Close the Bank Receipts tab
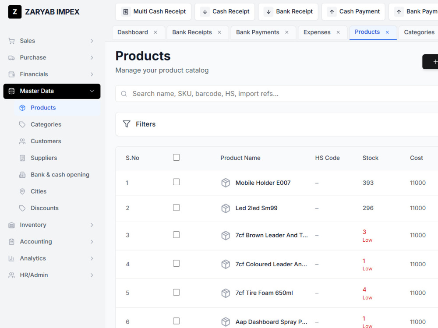Image resolution: width=438 pixels, height=328 pixels. [219, 32]
